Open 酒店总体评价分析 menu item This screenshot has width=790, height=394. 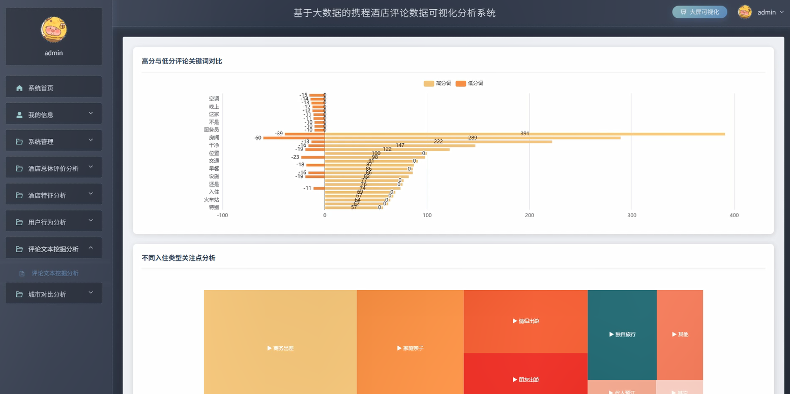coord(54,168)
